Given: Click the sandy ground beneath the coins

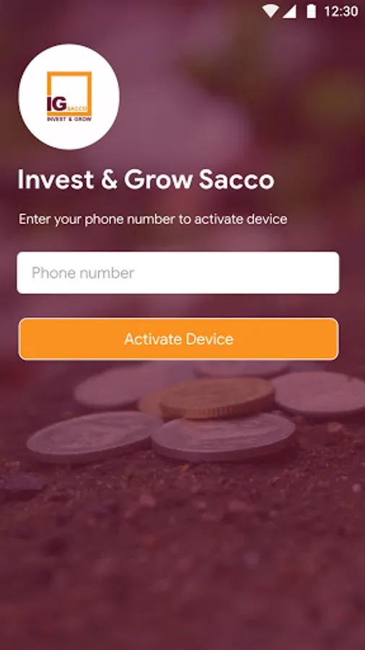Looking at the screenshot, I should click(182, 539).
